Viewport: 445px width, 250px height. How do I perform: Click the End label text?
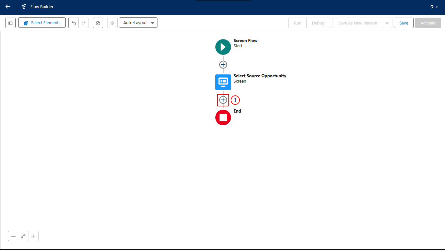point(237,111)
